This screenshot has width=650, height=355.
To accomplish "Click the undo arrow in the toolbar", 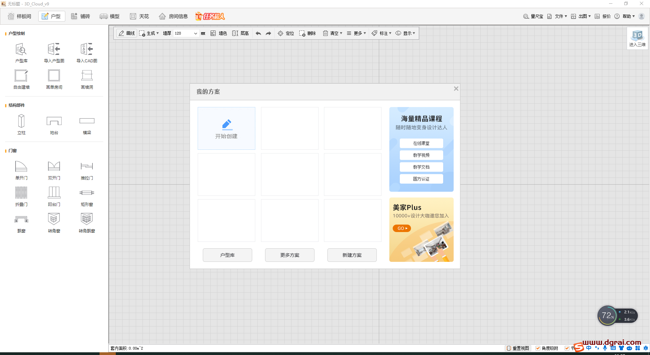I will pos(258,33).
